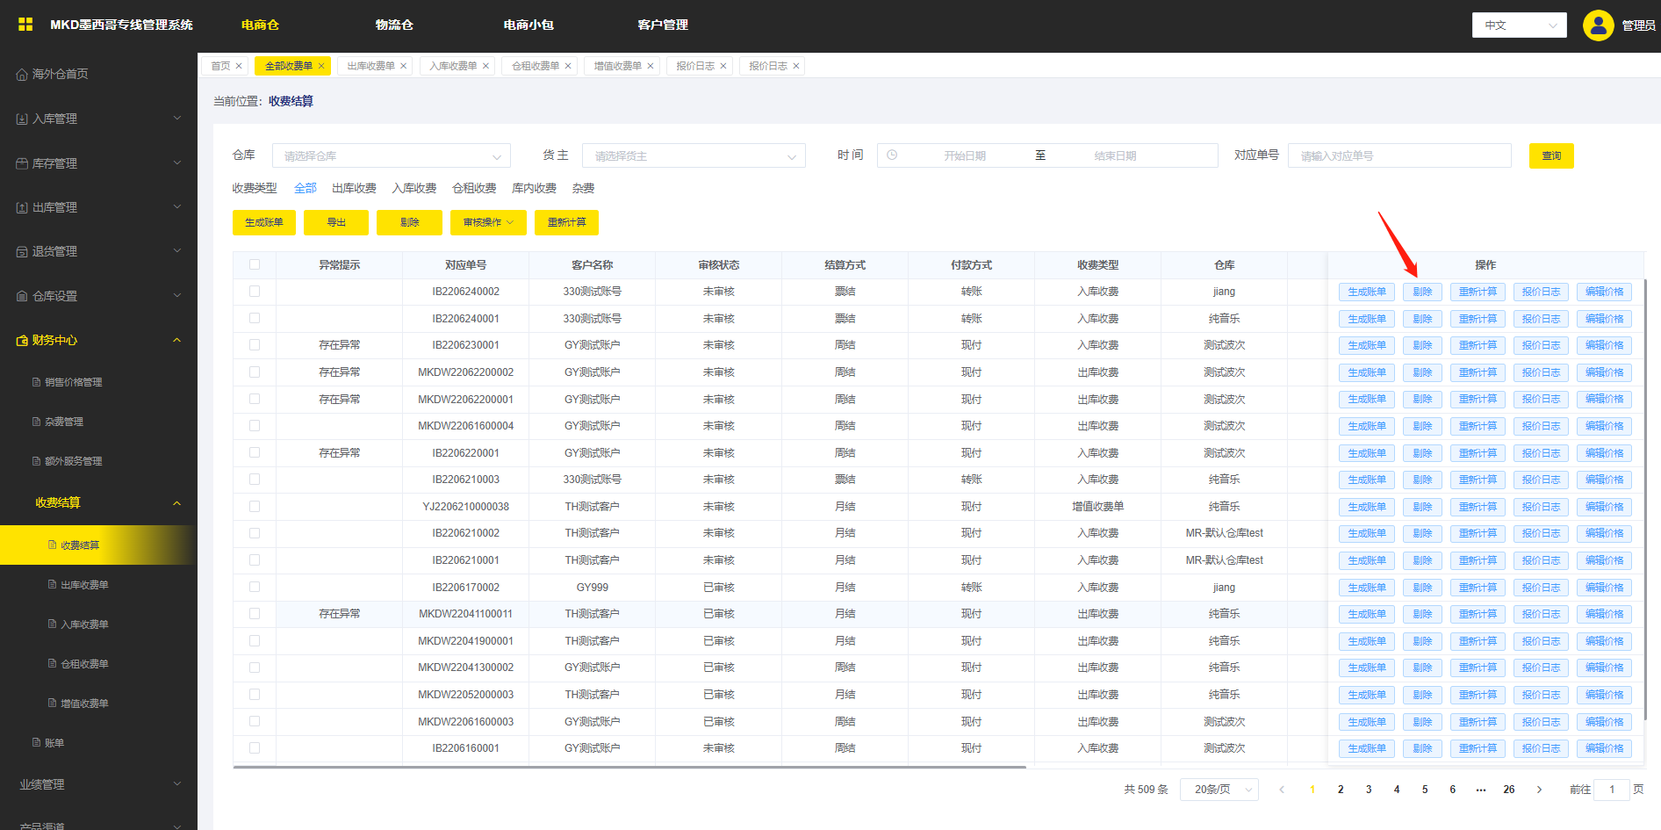Open the 审核操作 dropdown button
1661x830 pixels.
click(488, 222)
